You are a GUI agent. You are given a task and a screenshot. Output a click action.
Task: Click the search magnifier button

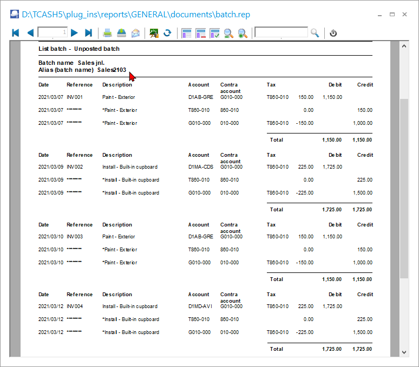[315, 33]
